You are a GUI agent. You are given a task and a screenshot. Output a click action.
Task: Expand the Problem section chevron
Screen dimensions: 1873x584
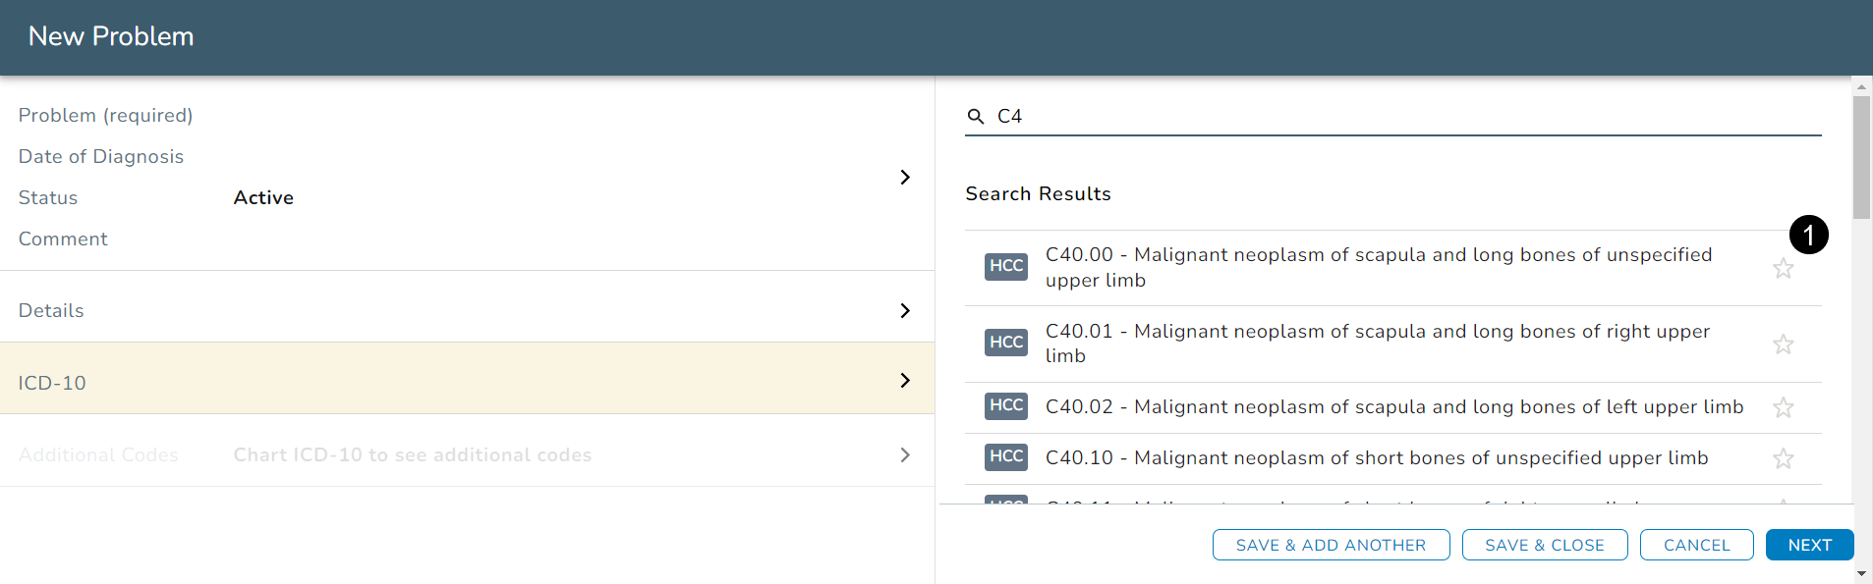pos(905,177)
